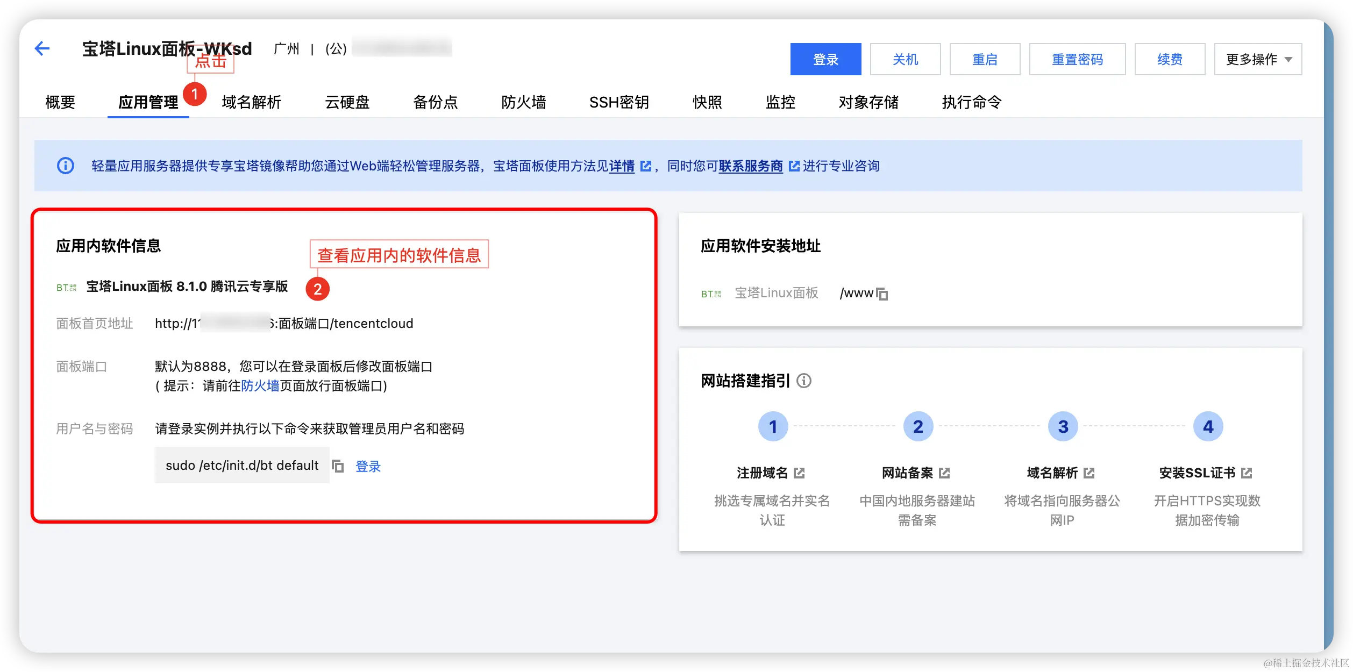
Task: Click the 重置密码 button
Action: [x=1077, y=59]
